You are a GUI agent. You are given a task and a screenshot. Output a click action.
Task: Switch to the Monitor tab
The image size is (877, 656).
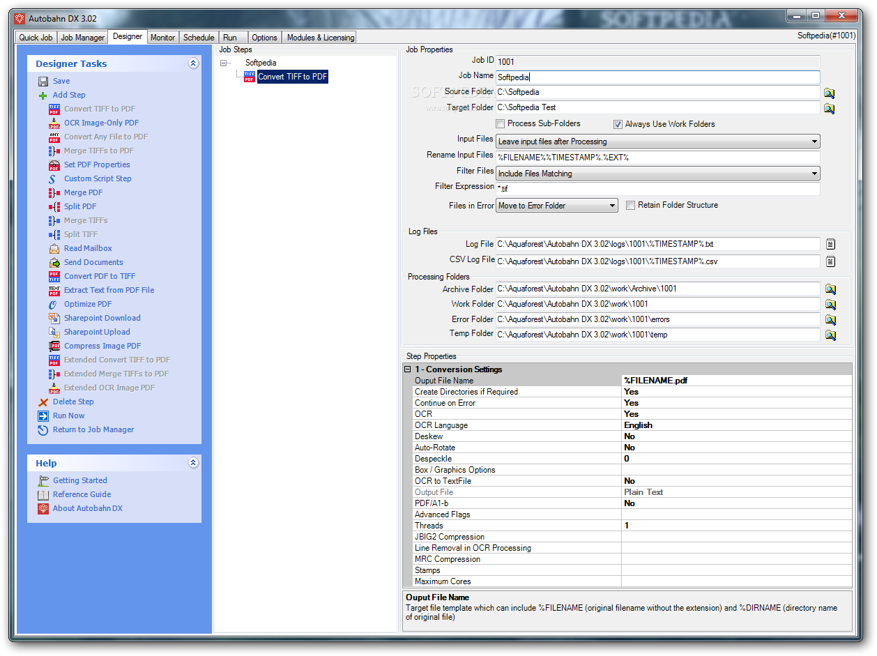pos(162,38)
